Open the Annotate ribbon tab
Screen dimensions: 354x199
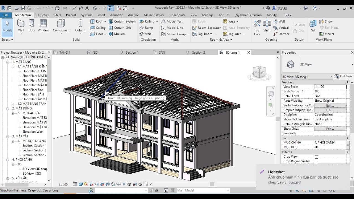pos(116,15)
